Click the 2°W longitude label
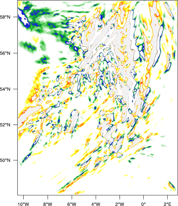 point(120,204)
